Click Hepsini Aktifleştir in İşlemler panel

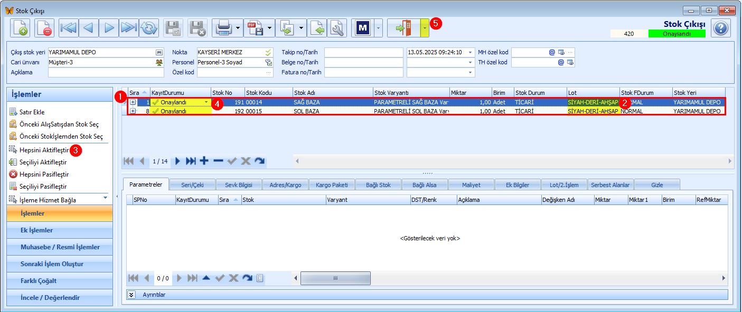pos(44,150)
